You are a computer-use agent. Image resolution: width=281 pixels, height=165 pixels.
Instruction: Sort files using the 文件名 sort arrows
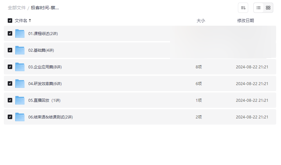pos(30,21)
